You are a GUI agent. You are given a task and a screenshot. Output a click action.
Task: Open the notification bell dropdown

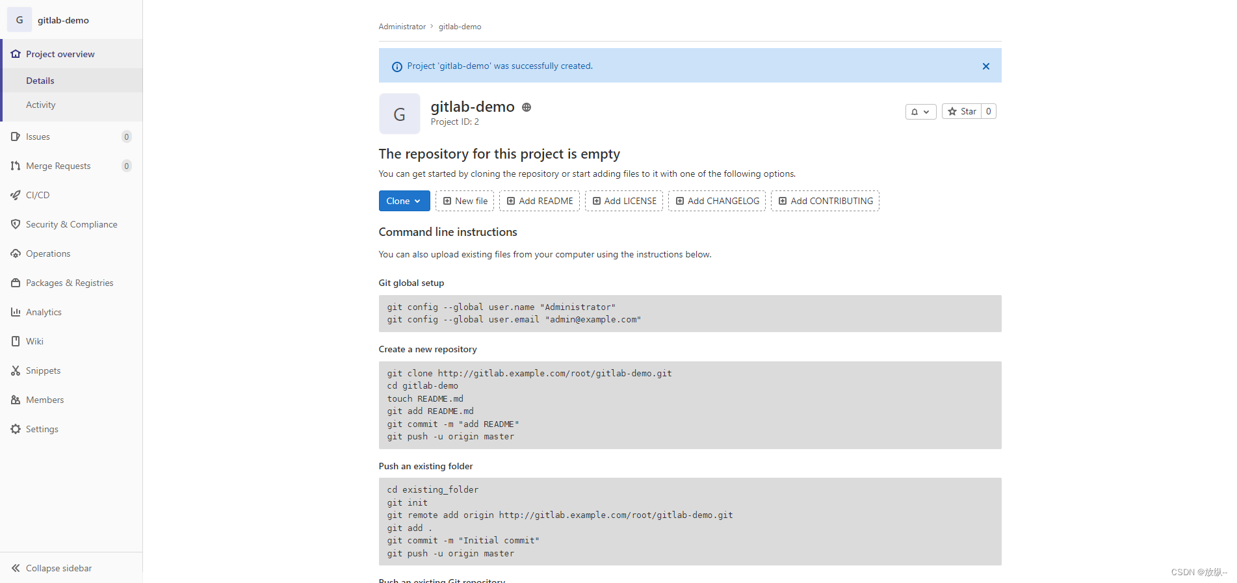(920, 112)
